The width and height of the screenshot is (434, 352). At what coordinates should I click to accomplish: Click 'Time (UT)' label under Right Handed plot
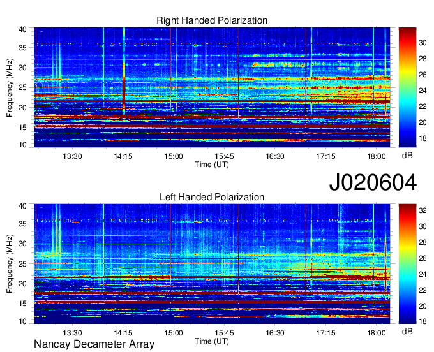tap(212, 165)
